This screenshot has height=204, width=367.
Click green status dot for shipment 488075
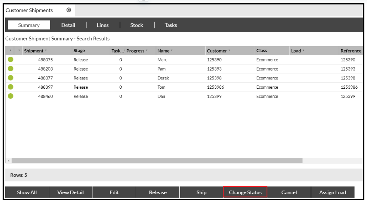[10, 59]
